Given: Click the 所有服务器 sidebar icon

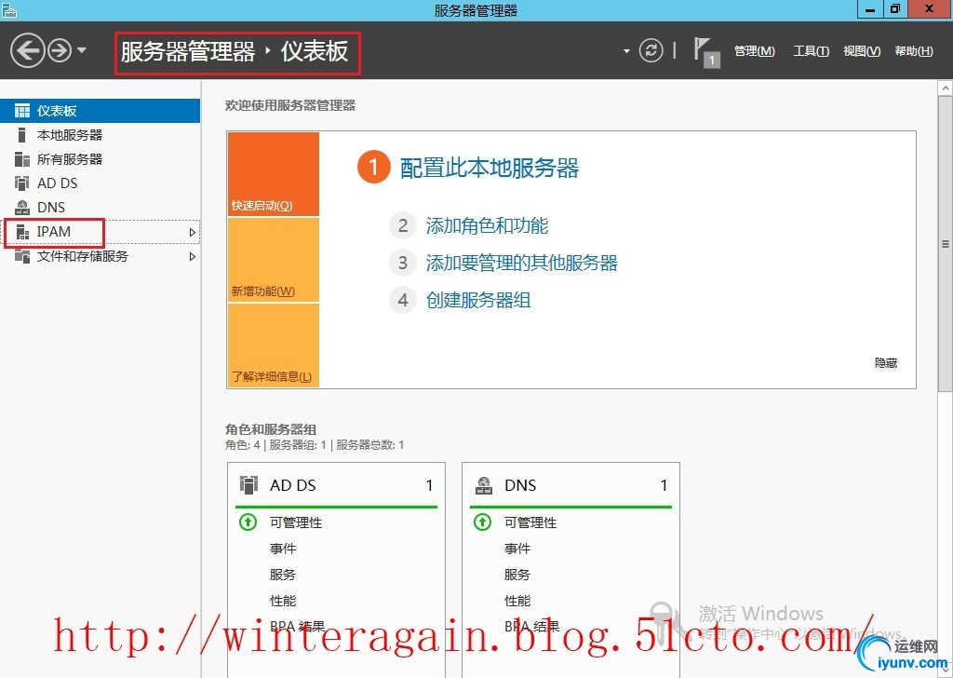Looking at the screenshot, I should pos(22,159).
